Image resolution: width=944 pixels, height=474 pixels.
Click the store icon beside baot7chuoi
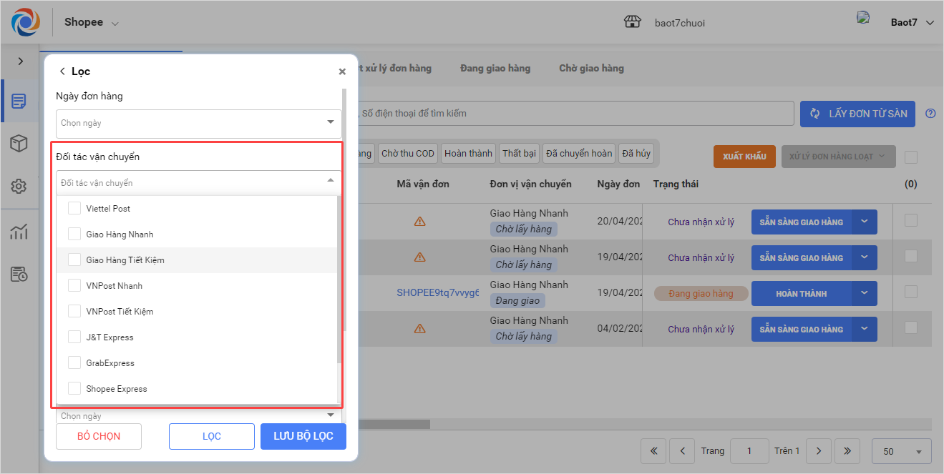pos(633,22)
